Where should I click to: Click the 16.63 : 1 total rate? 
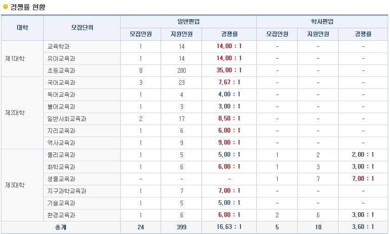pyautogui.click(x=229, y=227)
